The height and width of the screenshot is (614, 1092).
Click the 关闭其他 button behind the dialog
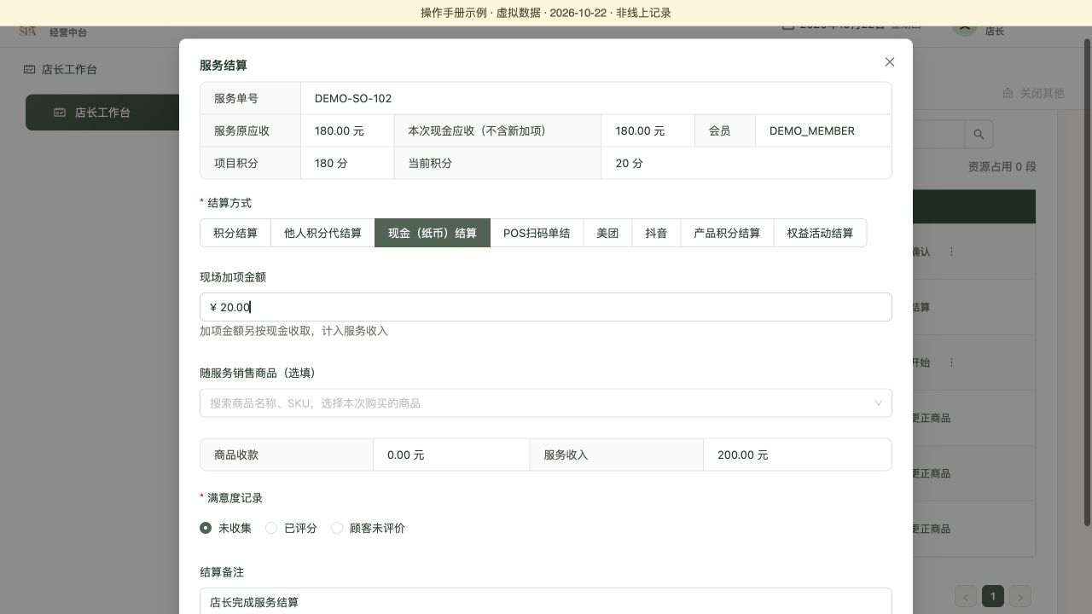(x=1033, y=93)
